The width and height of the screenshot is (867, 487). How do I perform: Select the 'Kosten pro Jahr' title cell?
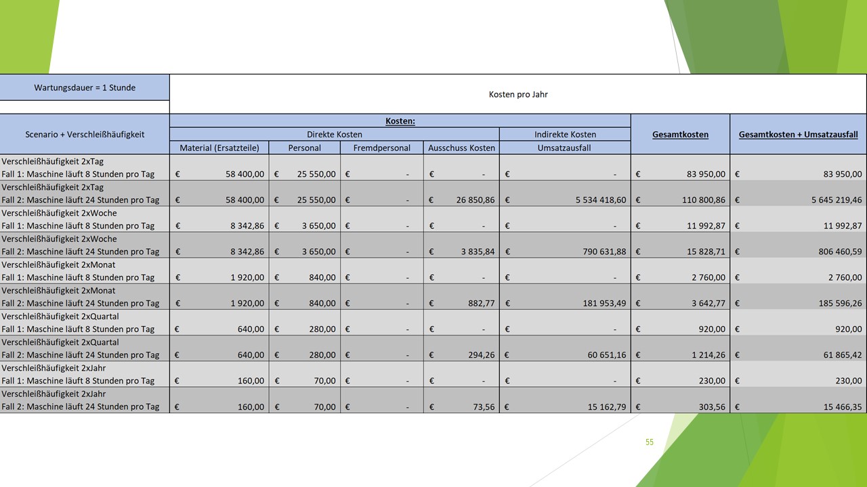(517, 94)
